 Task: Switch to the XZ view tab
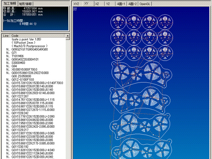[97, 4]
